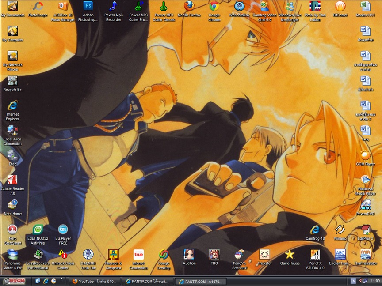Select the Windows Media Player desktop icon
The width and height of the screenshot is (382, 286).
[x=365, y=185]
